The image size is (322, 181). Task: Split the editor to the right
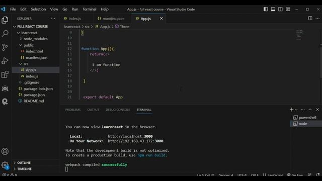coord(310,19)
